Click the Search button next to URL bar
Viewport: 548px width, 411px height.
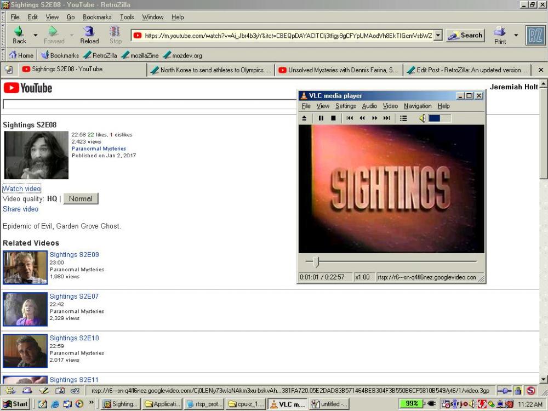click(465, 35)
